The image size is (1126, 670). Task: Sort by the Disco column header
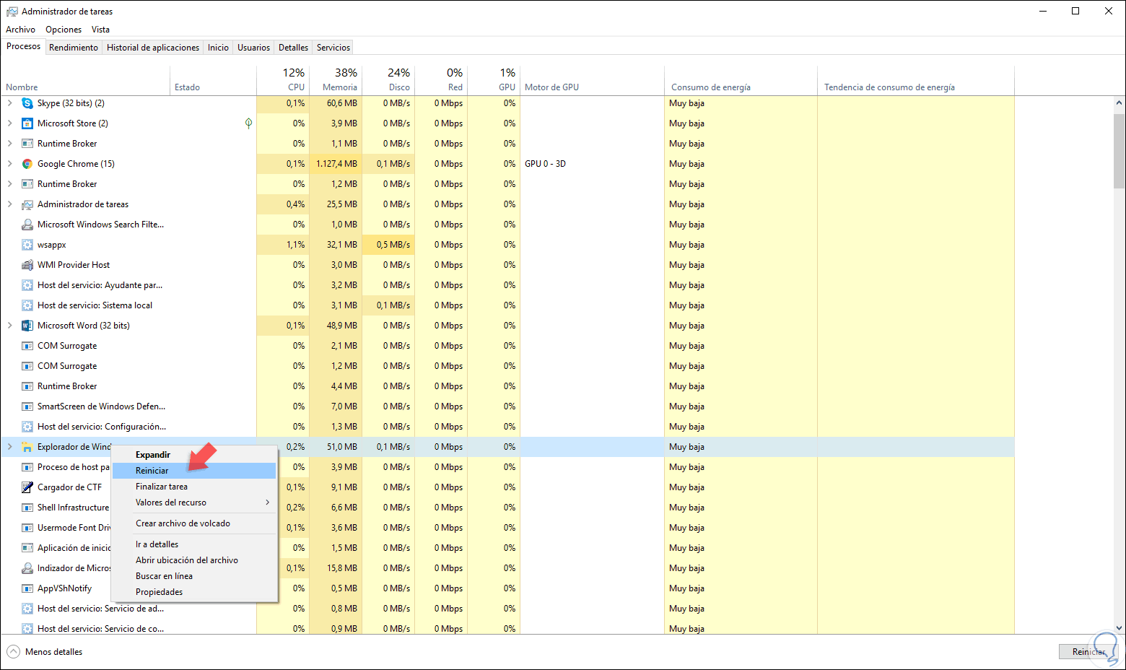tap(388, 80)
